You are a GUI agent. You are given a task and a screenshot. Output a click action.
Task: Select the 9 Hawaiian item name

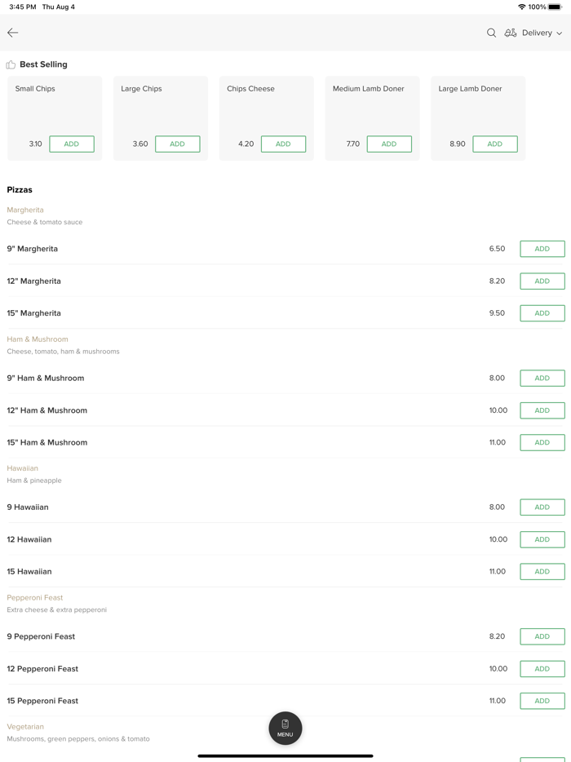click(28, 507)
